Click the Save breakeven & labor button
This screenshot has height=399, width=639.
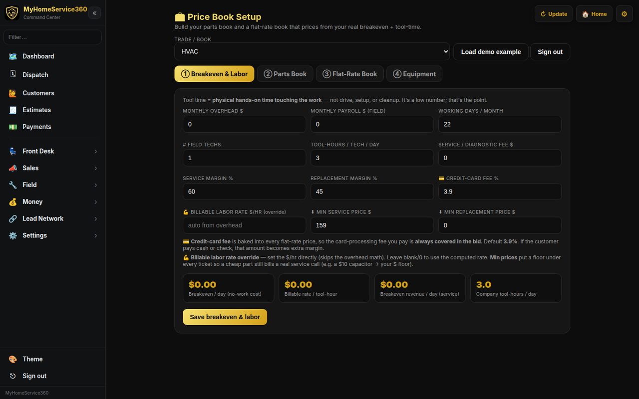pyautogui.click(x=225, y=317)
